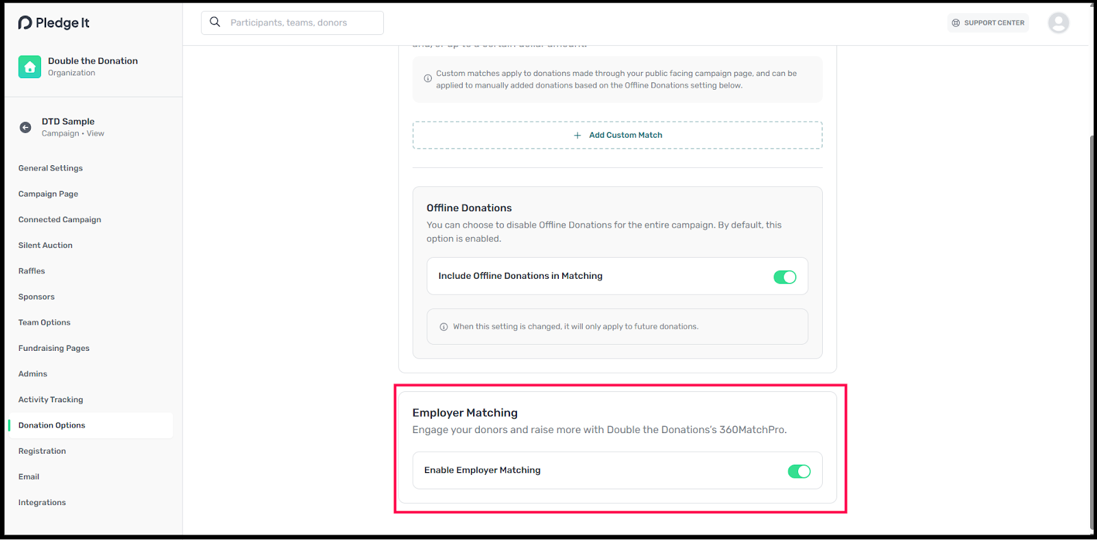The width and height of the screenshot is (1097, 540).
Task: Go to Email settings
Action: point(29,476)
